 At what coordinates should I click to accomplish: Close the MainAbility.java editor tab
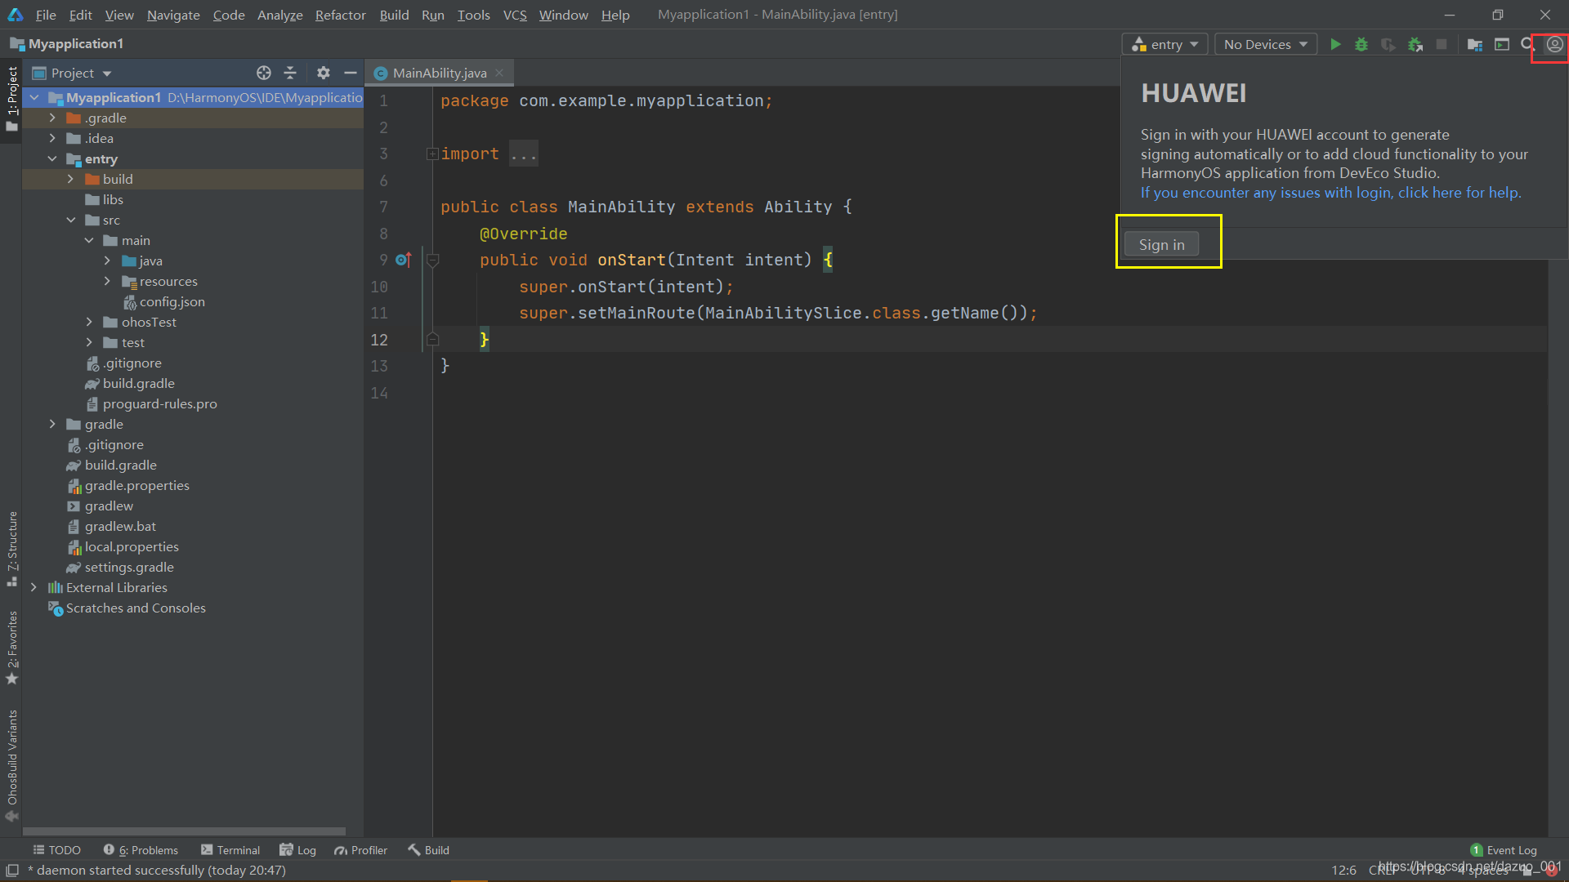[499, 73]
